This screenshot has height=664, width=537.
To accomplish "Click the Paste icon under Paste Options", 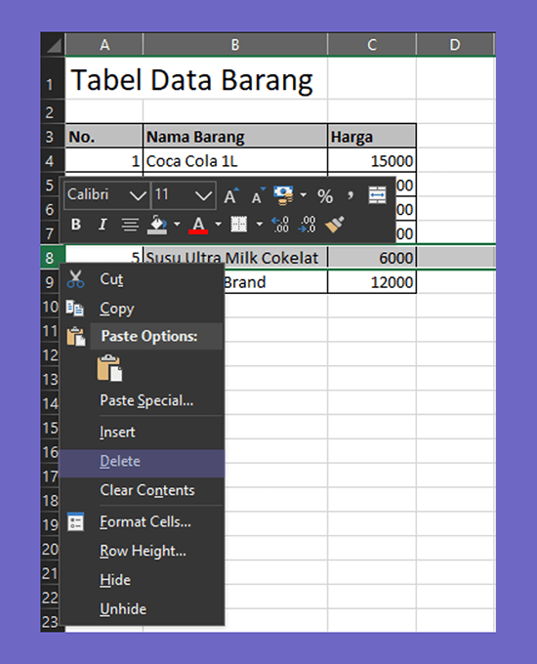I will pyautogui.click(x=109, y=368).
